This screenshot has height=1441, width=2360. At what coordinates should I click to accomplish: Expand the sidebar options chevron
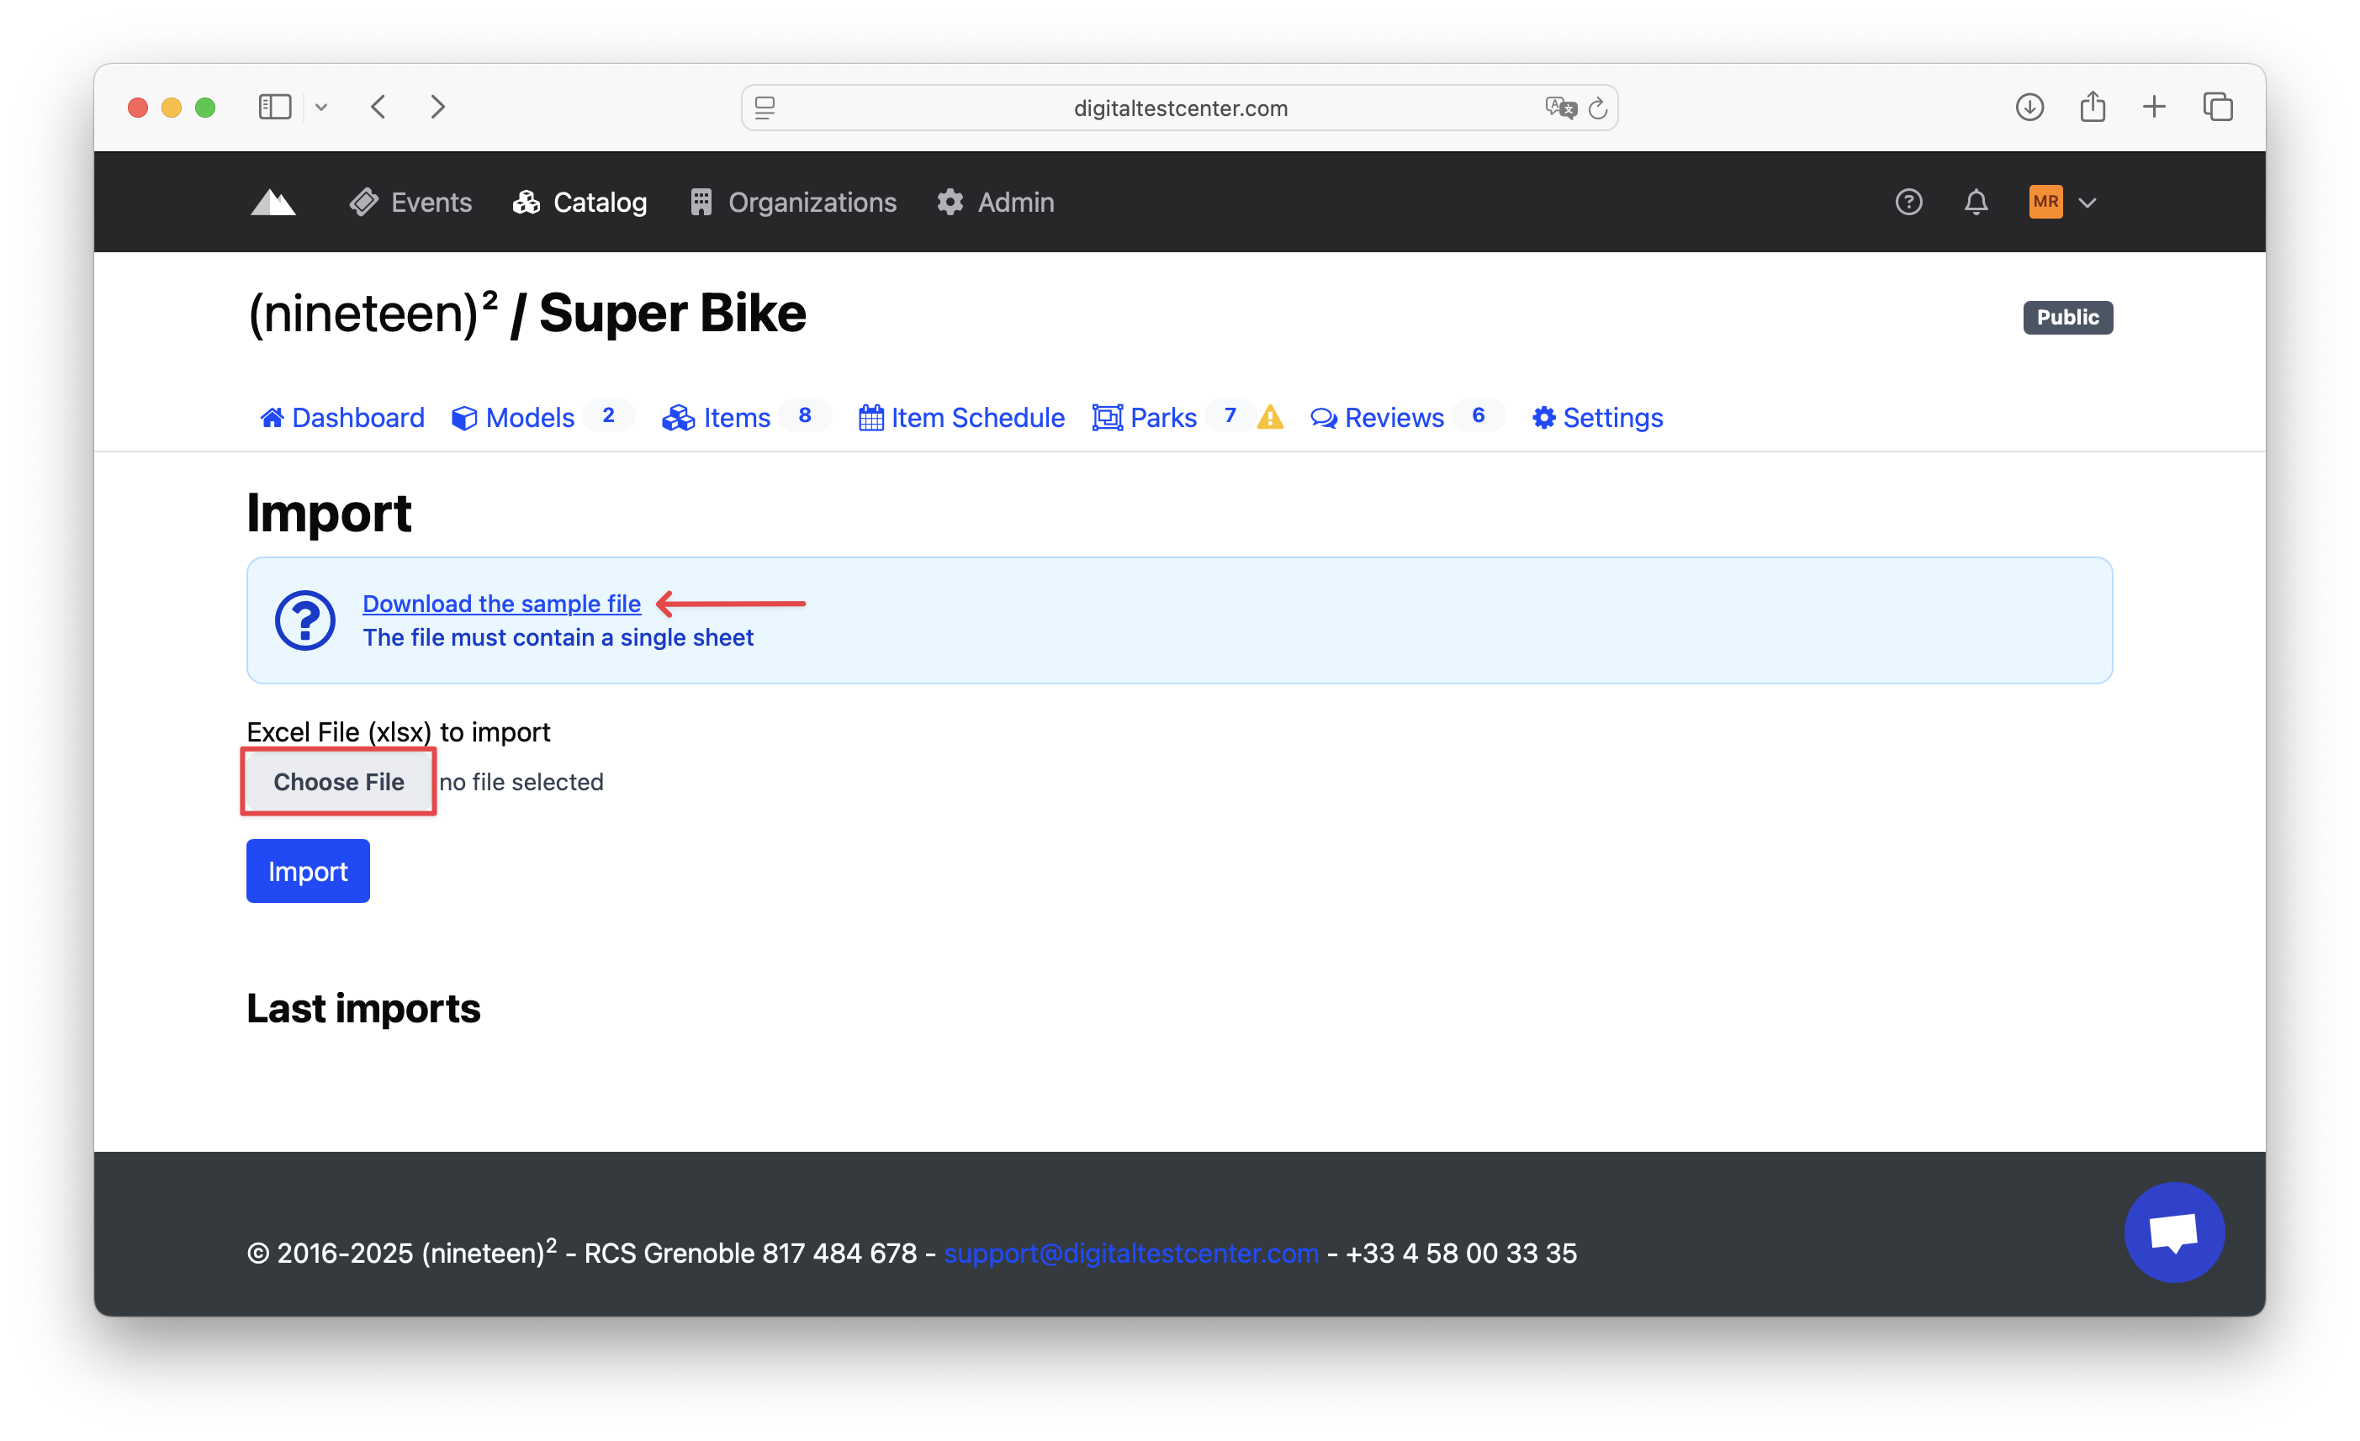322,108
